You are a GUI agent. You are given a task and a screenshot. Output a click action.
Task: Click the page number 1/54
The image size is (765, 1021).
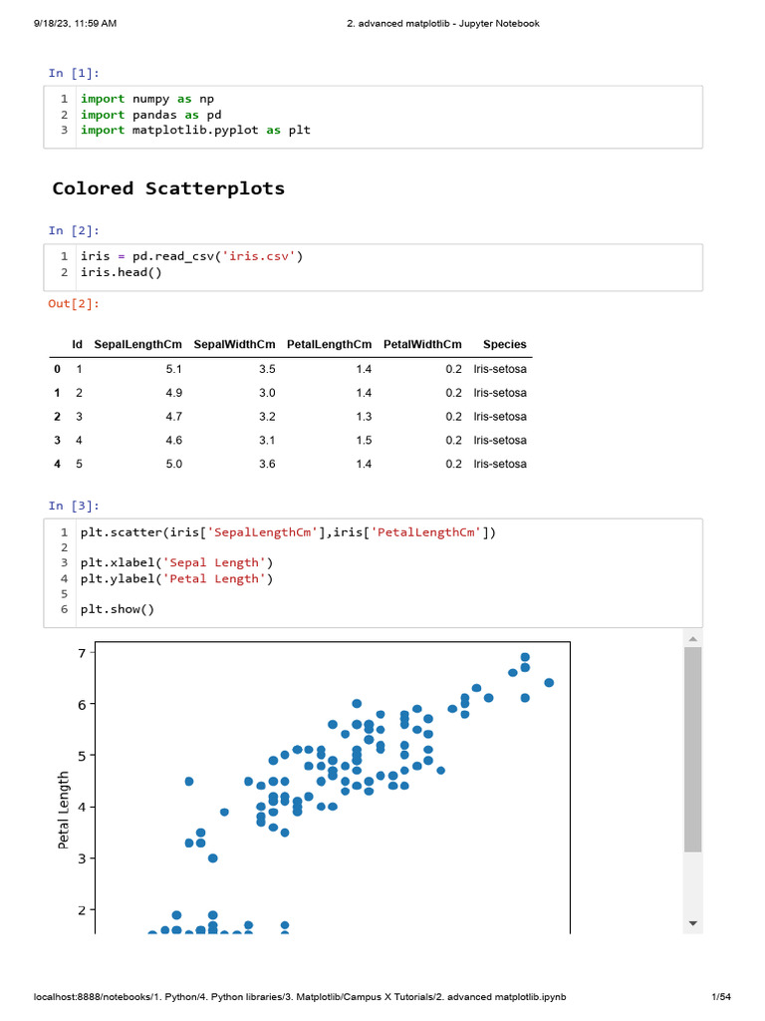point(720,997)
